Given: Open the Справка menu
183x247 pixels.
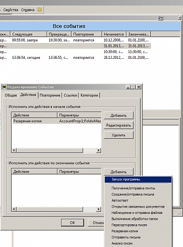Looking at the screenshot, I should [x=28, y=10].
